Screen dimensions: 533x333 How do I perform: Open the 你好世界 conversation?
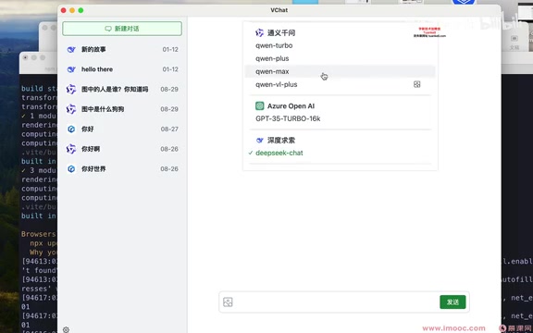point(122,169)
